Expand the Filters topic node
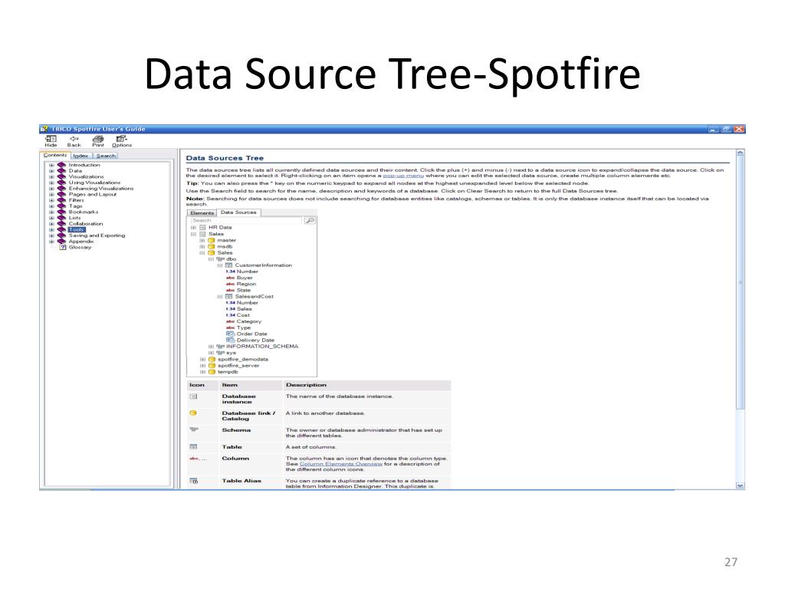 51,200
